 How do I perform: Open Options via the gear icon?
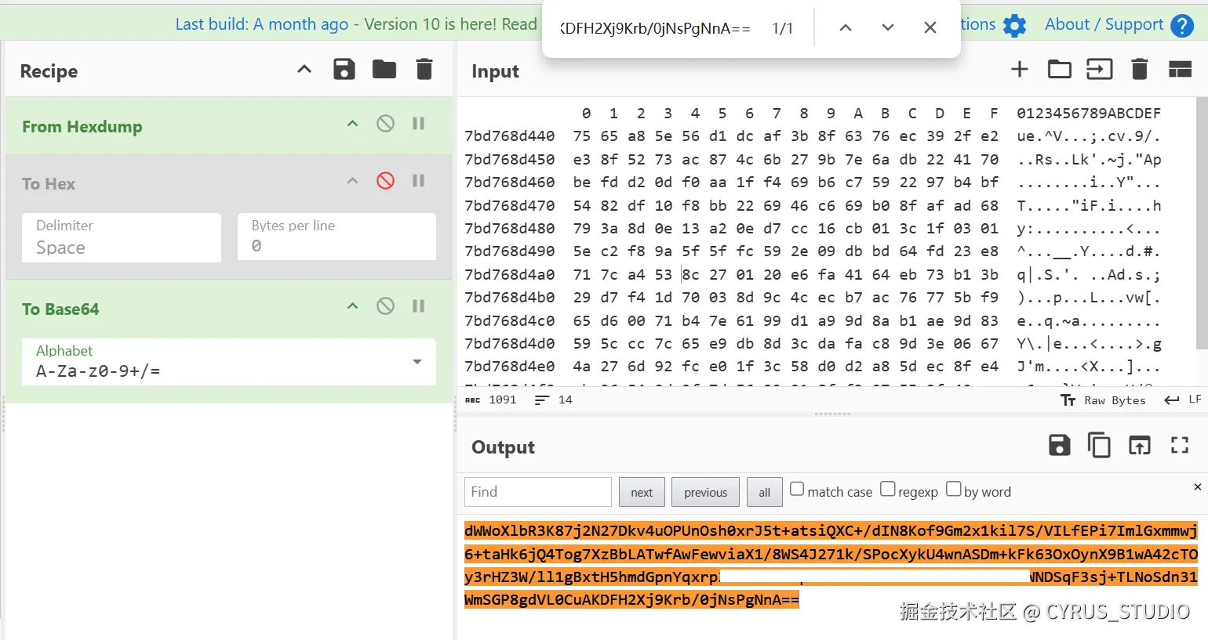(1015, 26)
